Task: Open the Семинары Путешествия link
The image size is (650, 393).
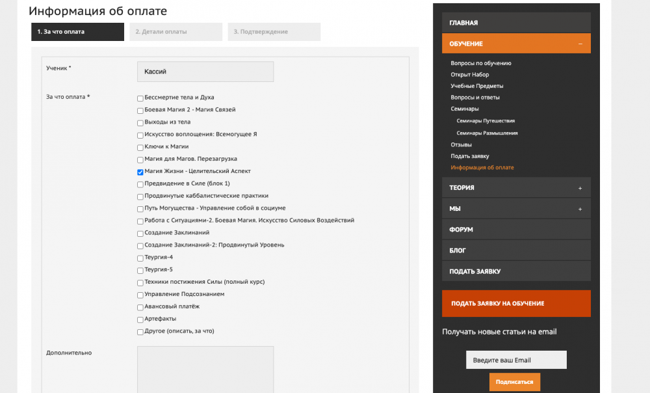Action: point(486,121)
